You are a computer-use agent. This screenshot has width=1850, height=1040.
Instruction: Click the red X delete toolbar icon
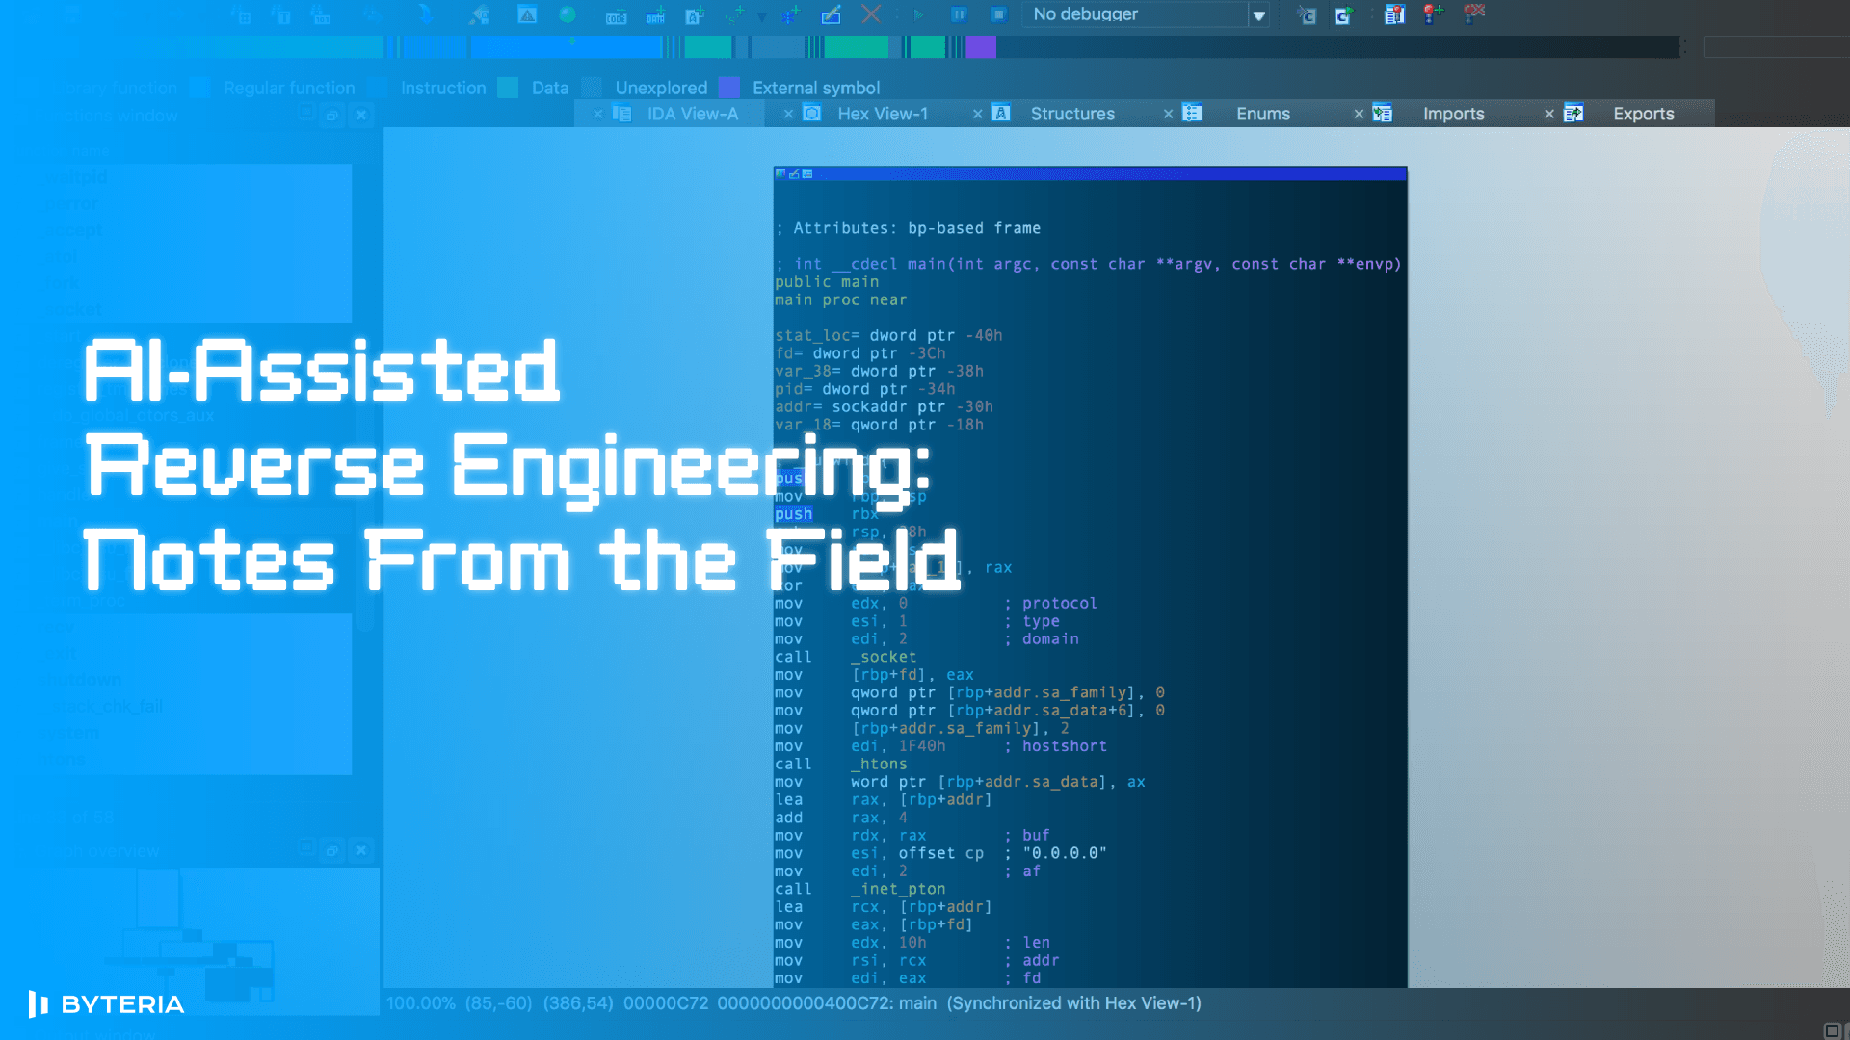(871, 13)
